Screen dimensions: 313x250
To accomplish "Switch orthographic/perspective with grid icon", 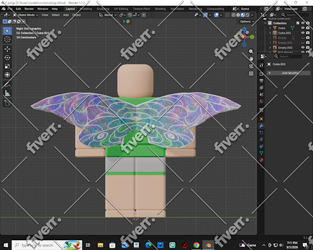I will [x=251, y=74].
